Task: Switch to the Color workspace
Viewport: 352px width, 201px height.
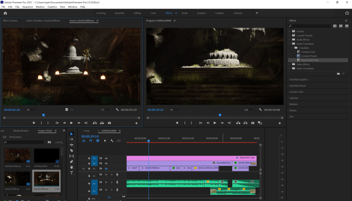Action: click(153, 13)
